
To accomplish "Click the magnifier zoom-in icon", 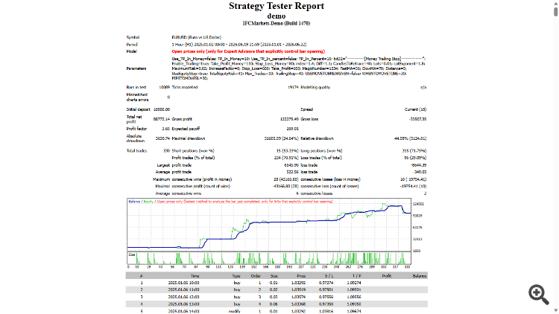I will (x=538, y=294).
